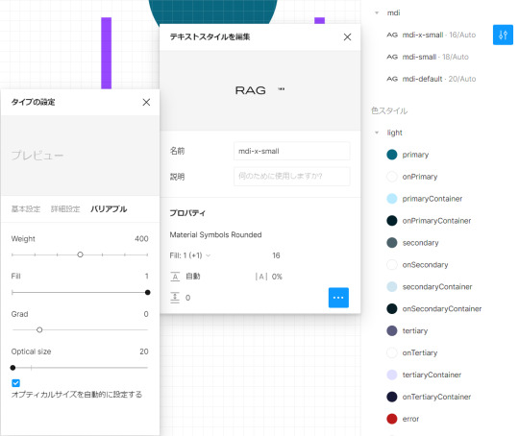Viewport: 519px width, 436px height.
Task: Click the AG icon of mdi-default style
Action: 392,79
